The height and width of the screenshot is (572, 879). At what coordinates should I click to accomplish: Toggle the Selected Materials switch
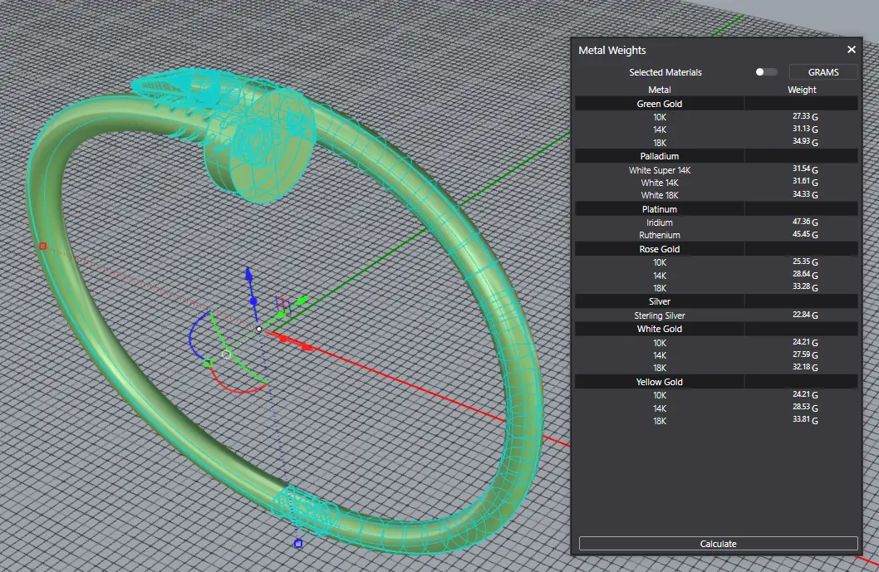[766, 71]
